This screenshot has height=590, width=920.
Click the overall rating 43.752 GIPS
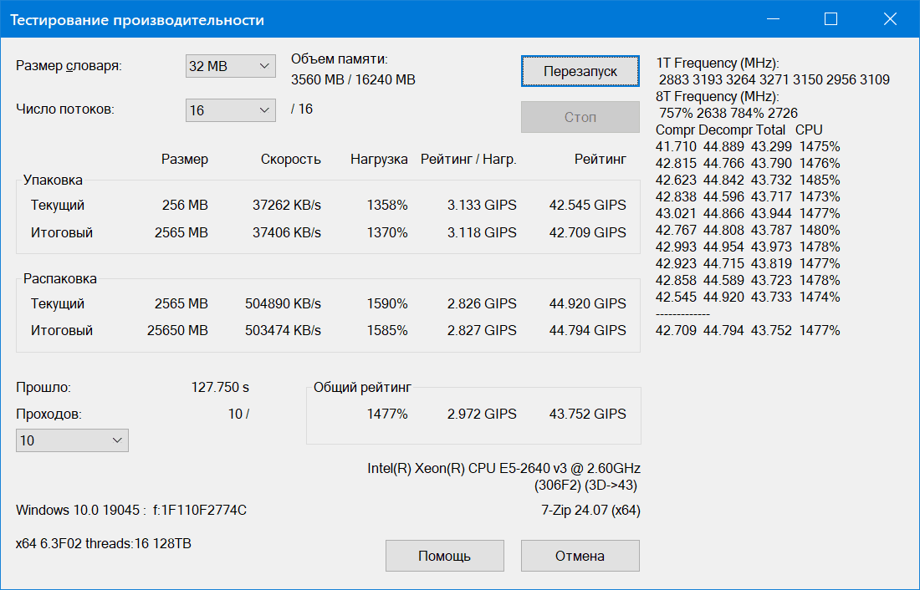tap(588, 414)
